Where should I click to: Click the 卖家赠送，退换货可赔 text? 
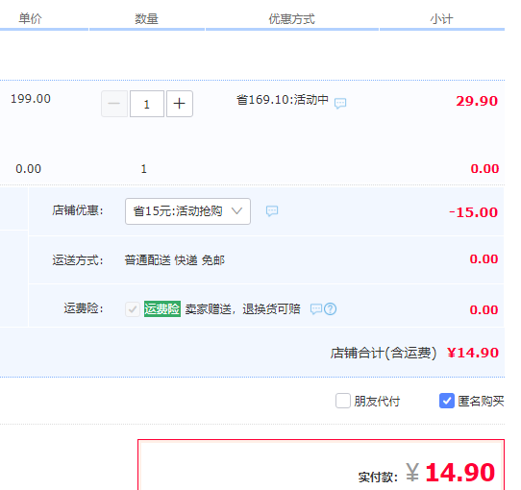[243, 309]
